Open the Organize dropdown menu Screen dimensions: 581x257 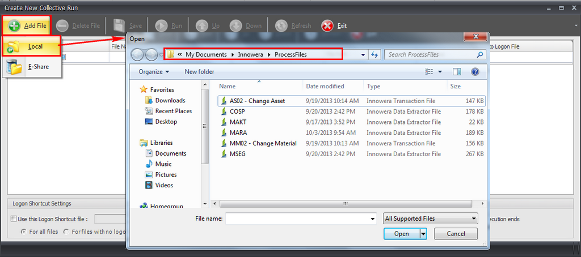154,72
